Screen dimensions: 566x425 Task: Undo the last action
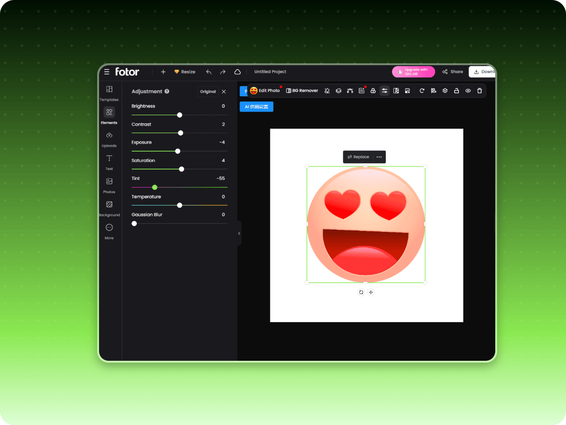[208, 72]
